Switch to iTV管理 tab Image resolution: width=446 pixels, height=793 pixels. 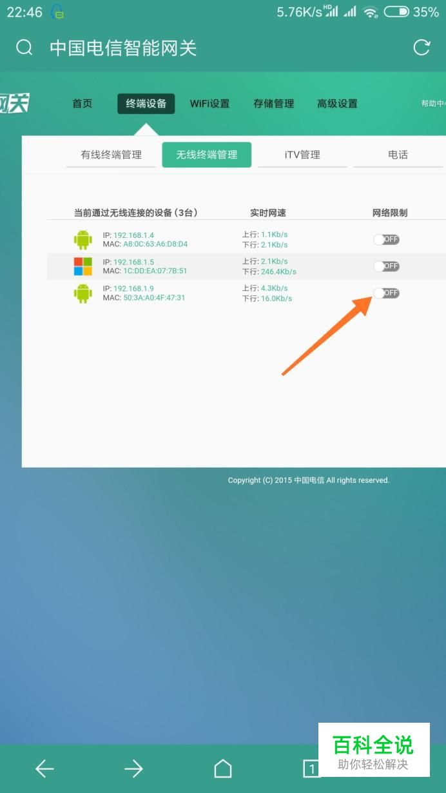[302, 155]
